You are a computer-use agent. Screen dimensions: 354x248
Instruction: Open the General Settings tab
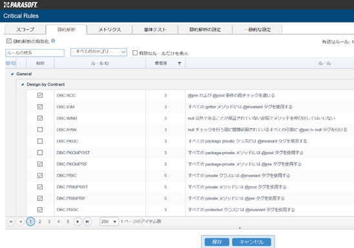coord(257,30)
